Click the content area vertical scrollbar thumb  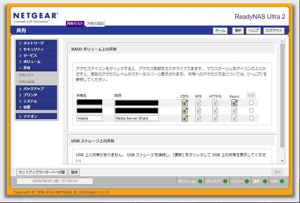[x=282, y=95]
